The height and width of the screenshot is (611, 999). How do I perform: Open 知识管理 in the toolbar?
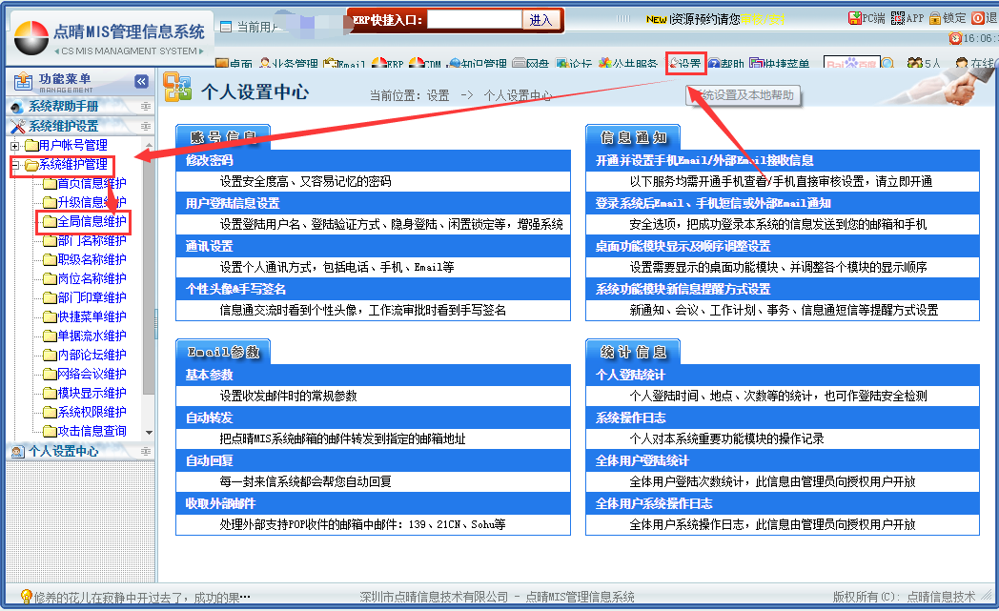pyautogui.click(x=478, y=64)
